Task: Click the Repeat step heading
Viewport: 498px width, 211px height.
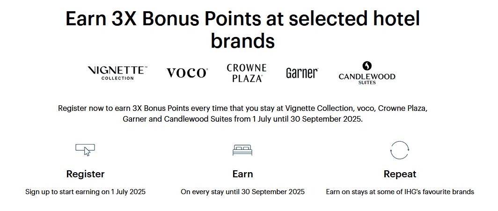Action: [x=400, y=174]
